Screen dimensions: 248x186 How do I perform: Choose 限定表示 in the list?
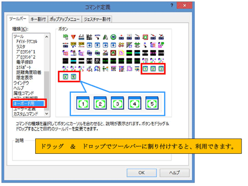24,78
